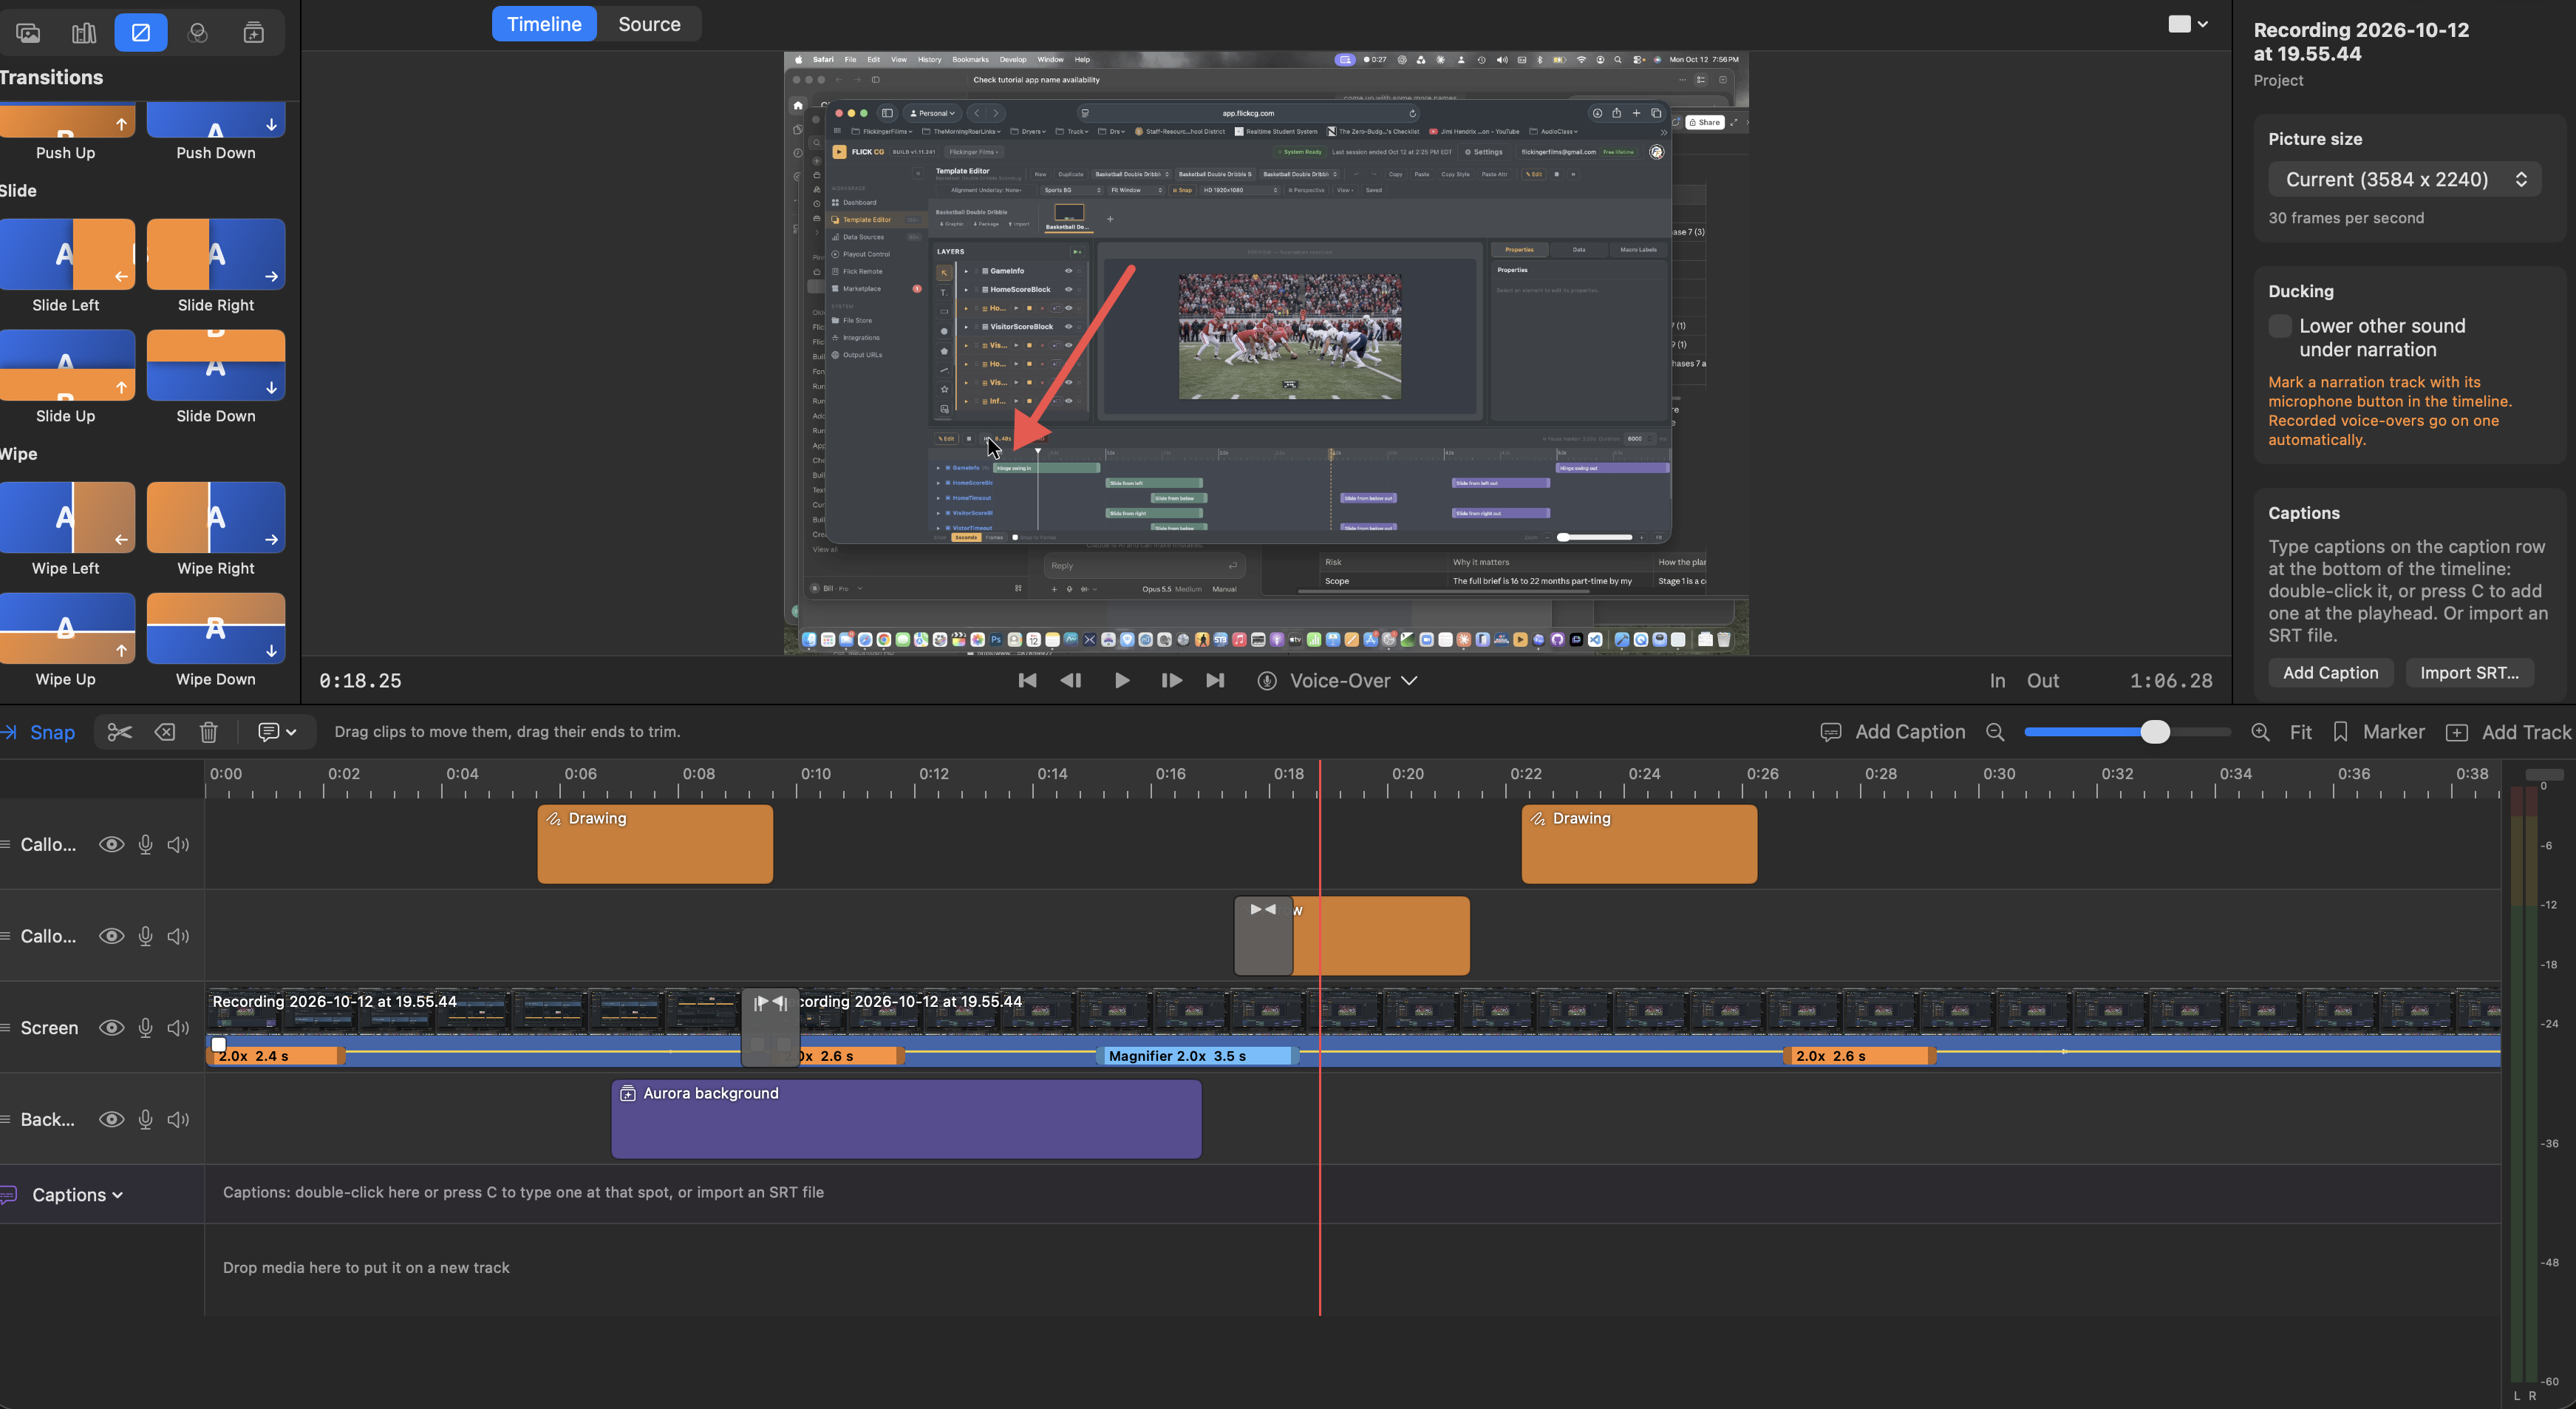
Task: Expand the Voice-Over dropdown chevron
Action: tap(1410, 681)
